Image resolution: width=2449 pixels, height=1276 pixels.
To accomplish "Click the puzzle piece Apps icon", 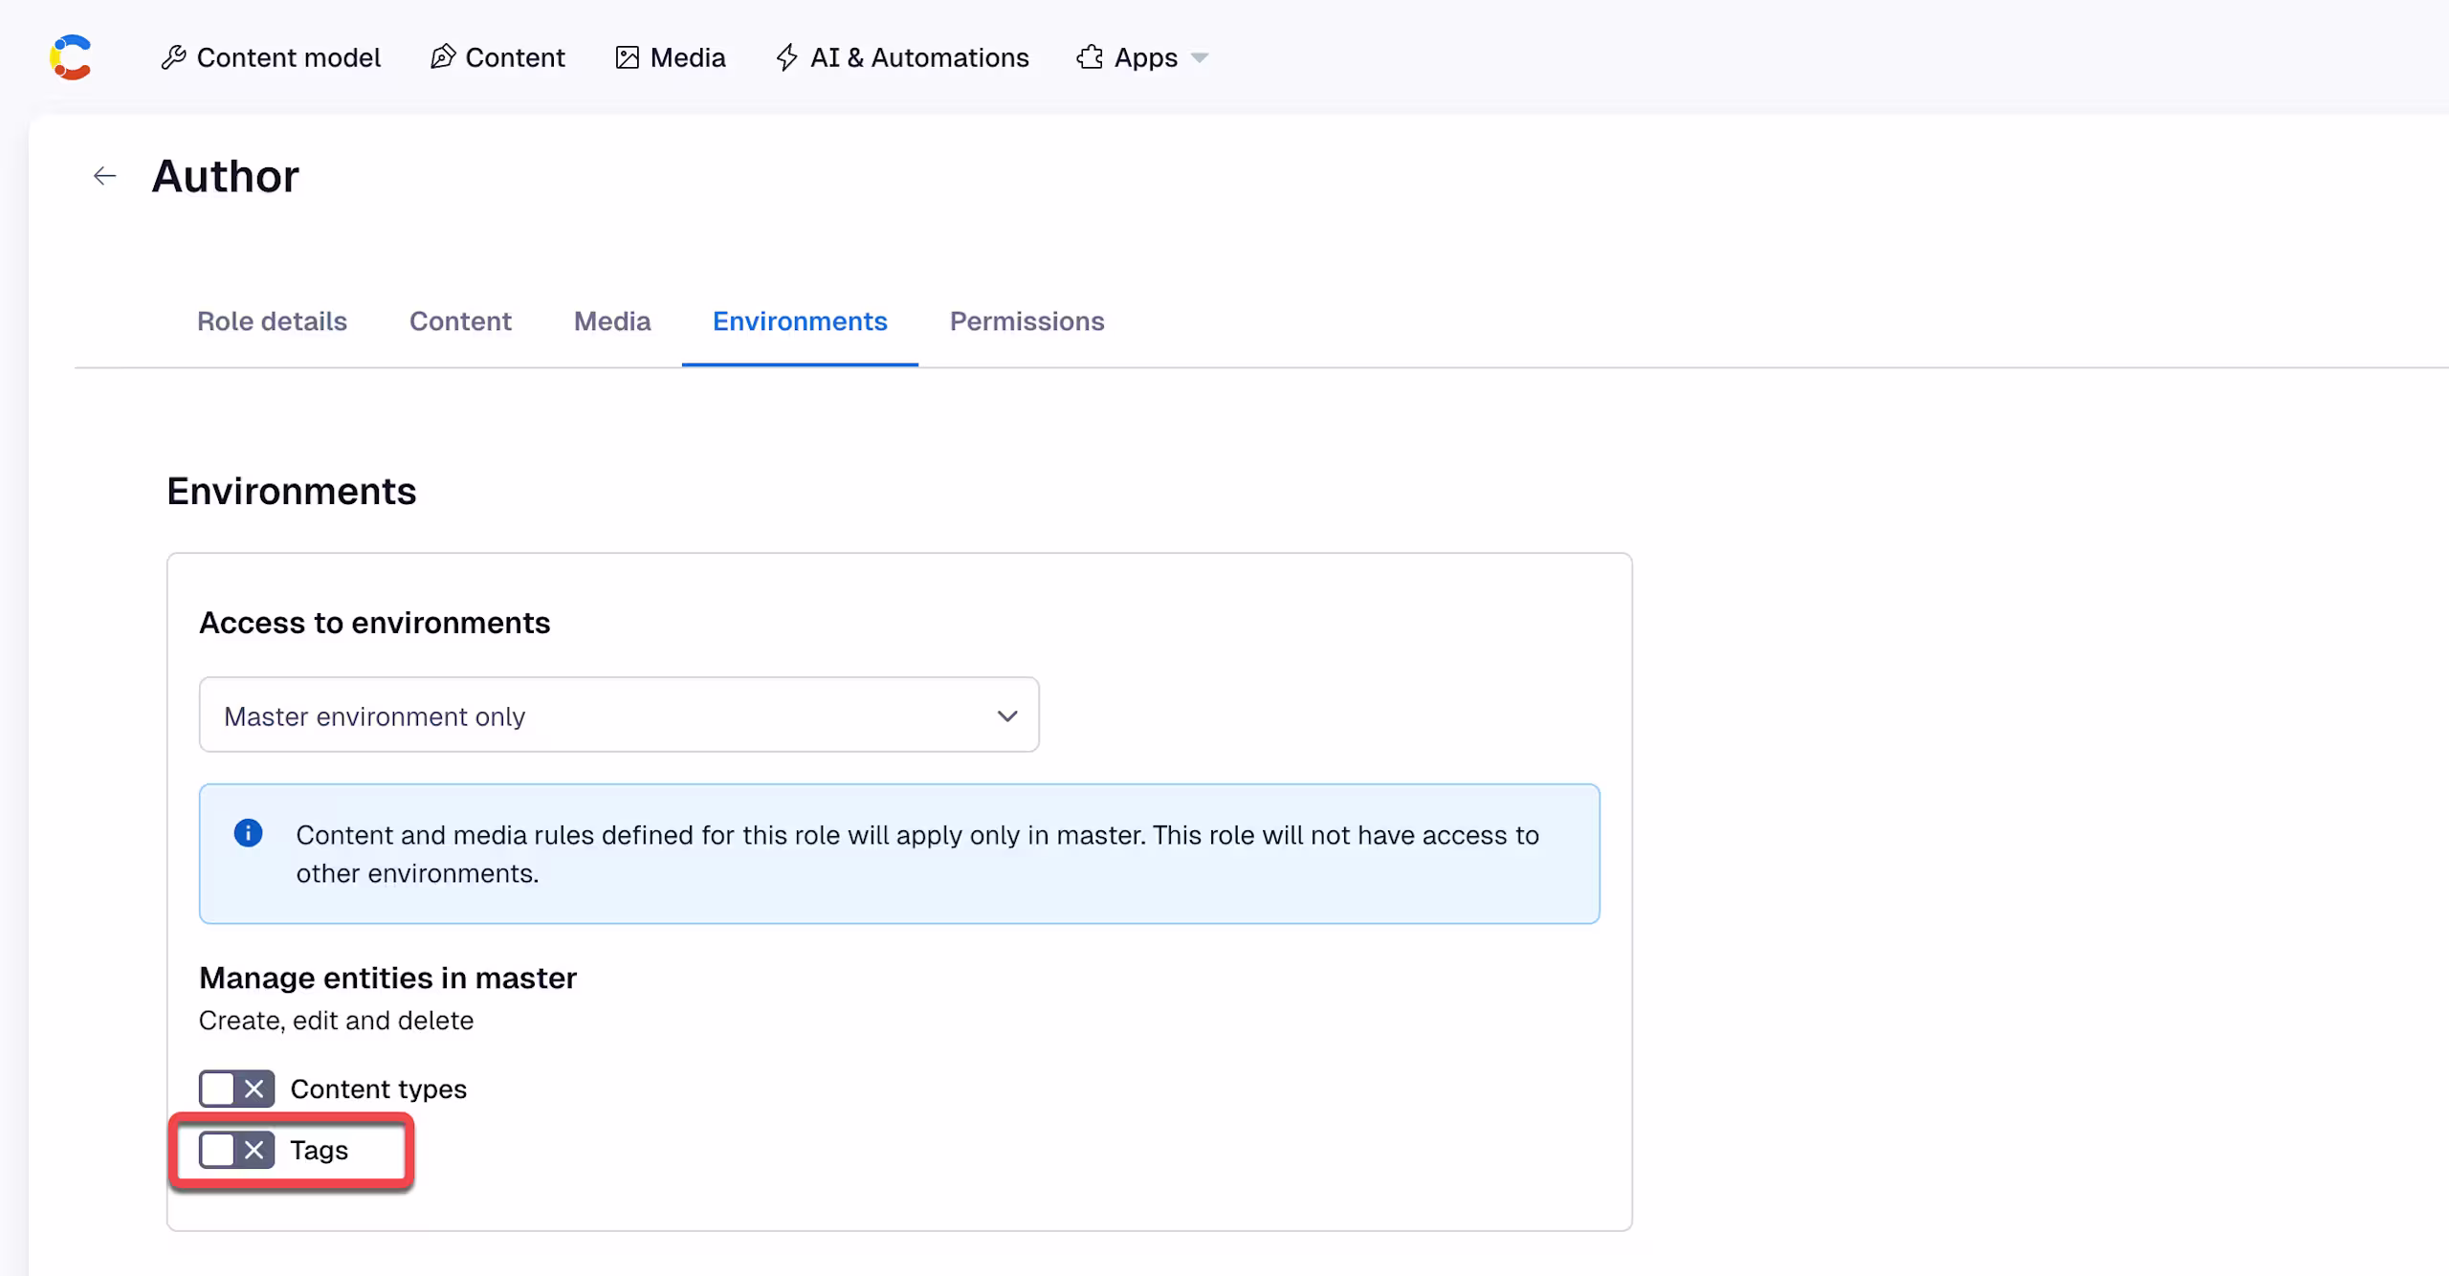I will (1090, 57).
